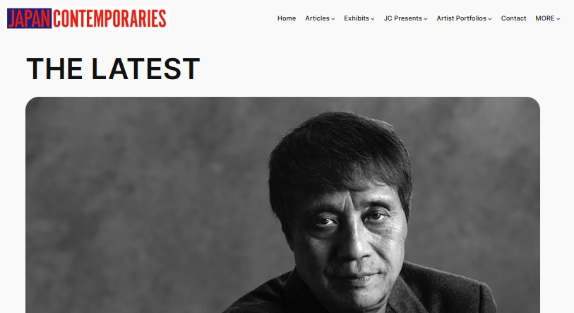
Task: Go to the Home page
Action: 287,18
